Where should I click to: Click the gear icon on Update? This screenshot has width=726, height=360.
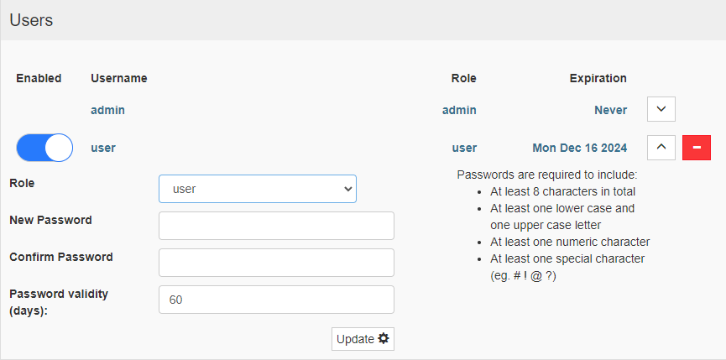click(x=384, y=339)
